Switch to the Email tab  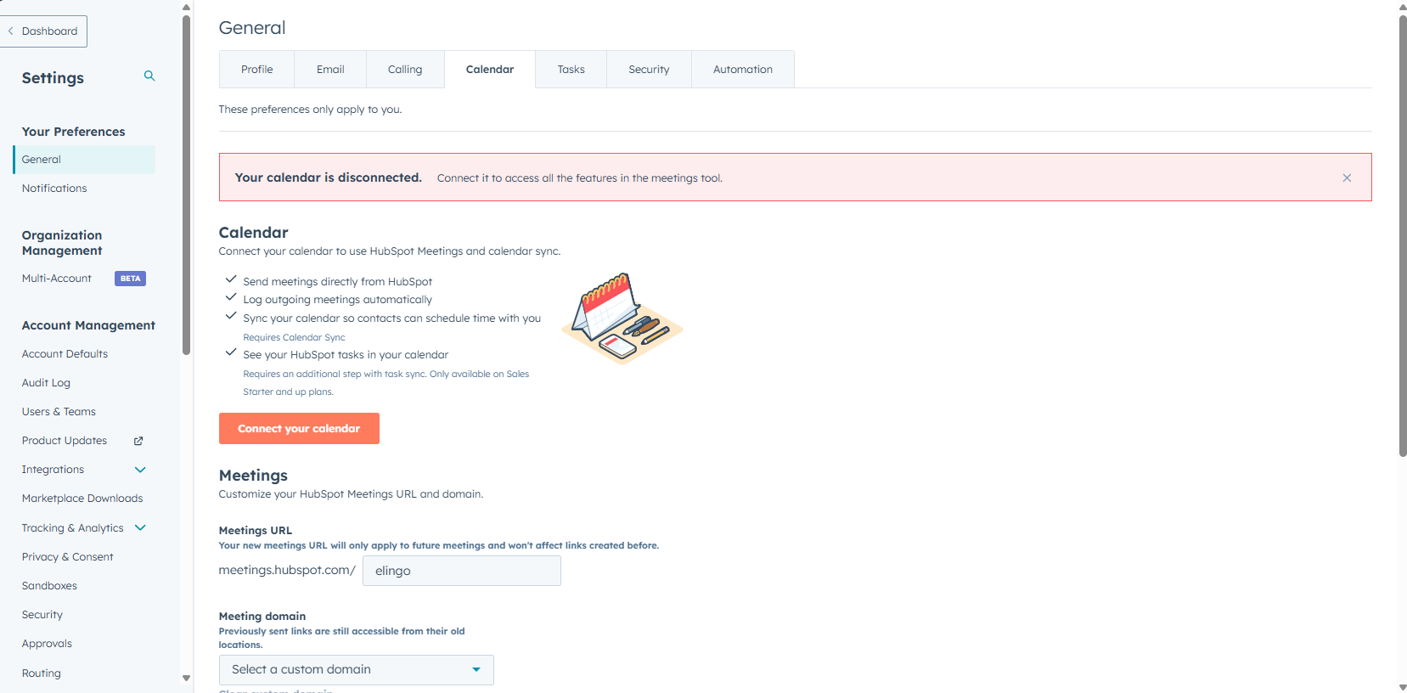tap(330, 70)
